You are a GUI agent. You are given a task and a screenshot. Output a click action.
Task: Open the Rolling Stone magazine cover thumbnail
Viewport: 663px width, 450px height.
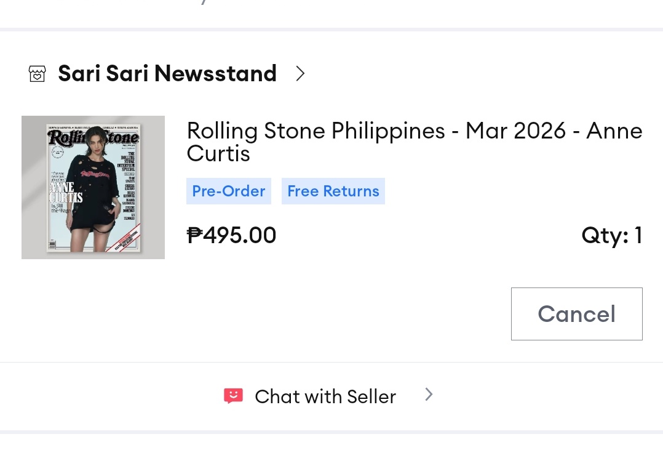click(93, 187)
